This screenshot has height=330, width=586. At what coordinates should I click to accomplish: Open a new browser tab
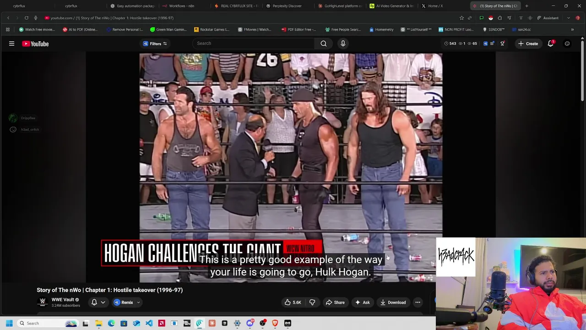[x=526, y=6]
